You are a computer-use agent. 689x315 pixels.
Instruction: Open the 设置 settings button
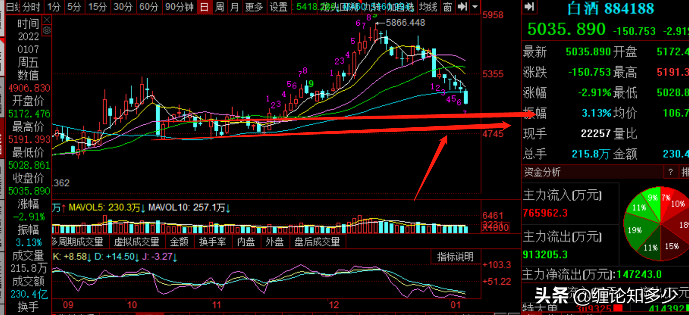(279, 7)
